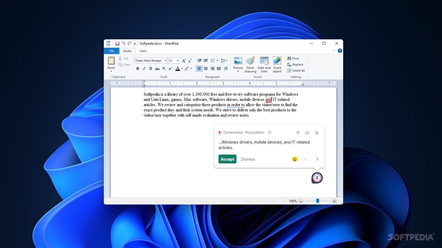Switch to the Home tab
This screenshot has width=442, height=248.
tap(127, 51)
